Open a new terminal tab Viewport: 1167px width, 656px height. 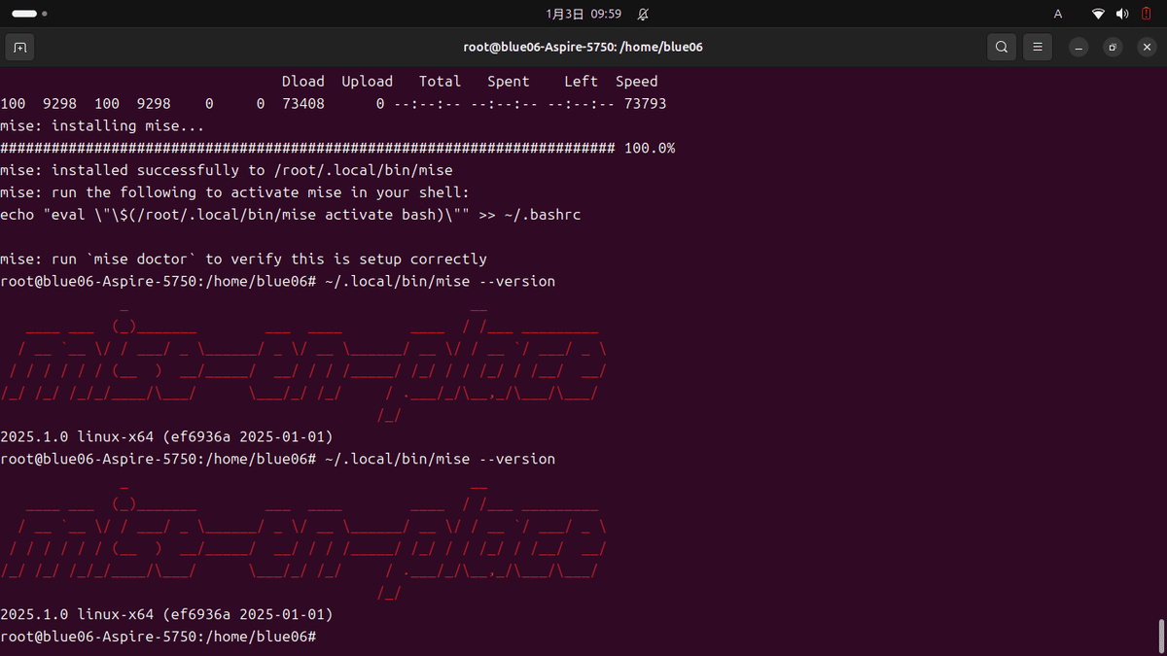click(x=19, y=46)
